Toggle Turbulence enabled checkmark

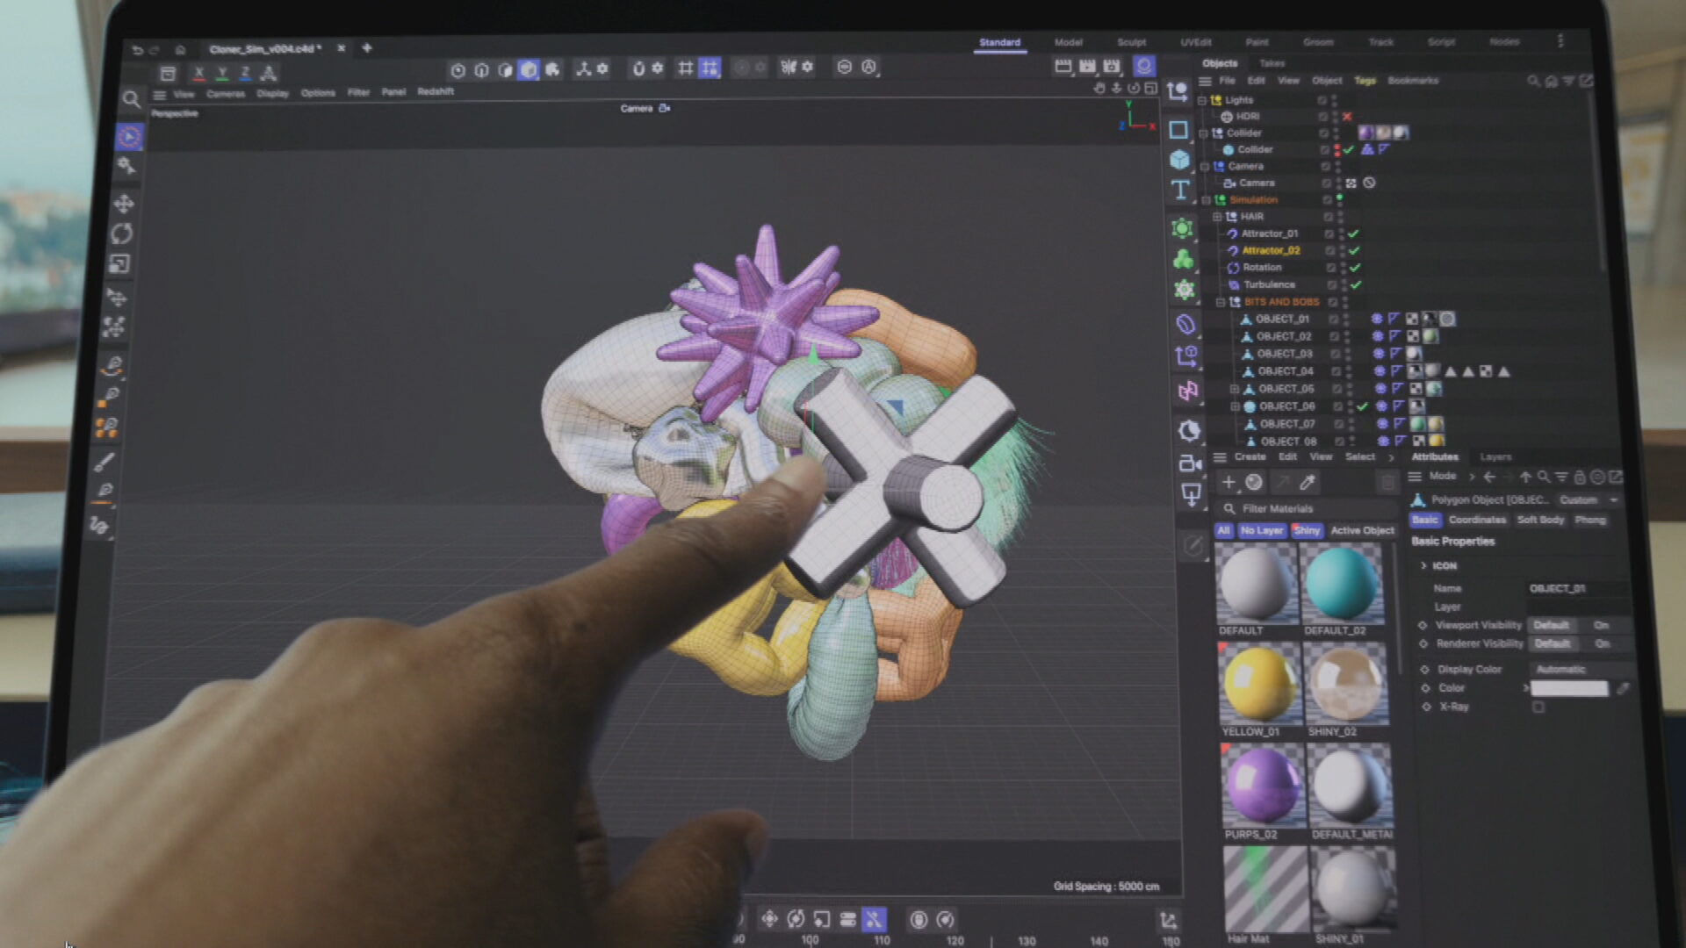(x=1356, y=284)
